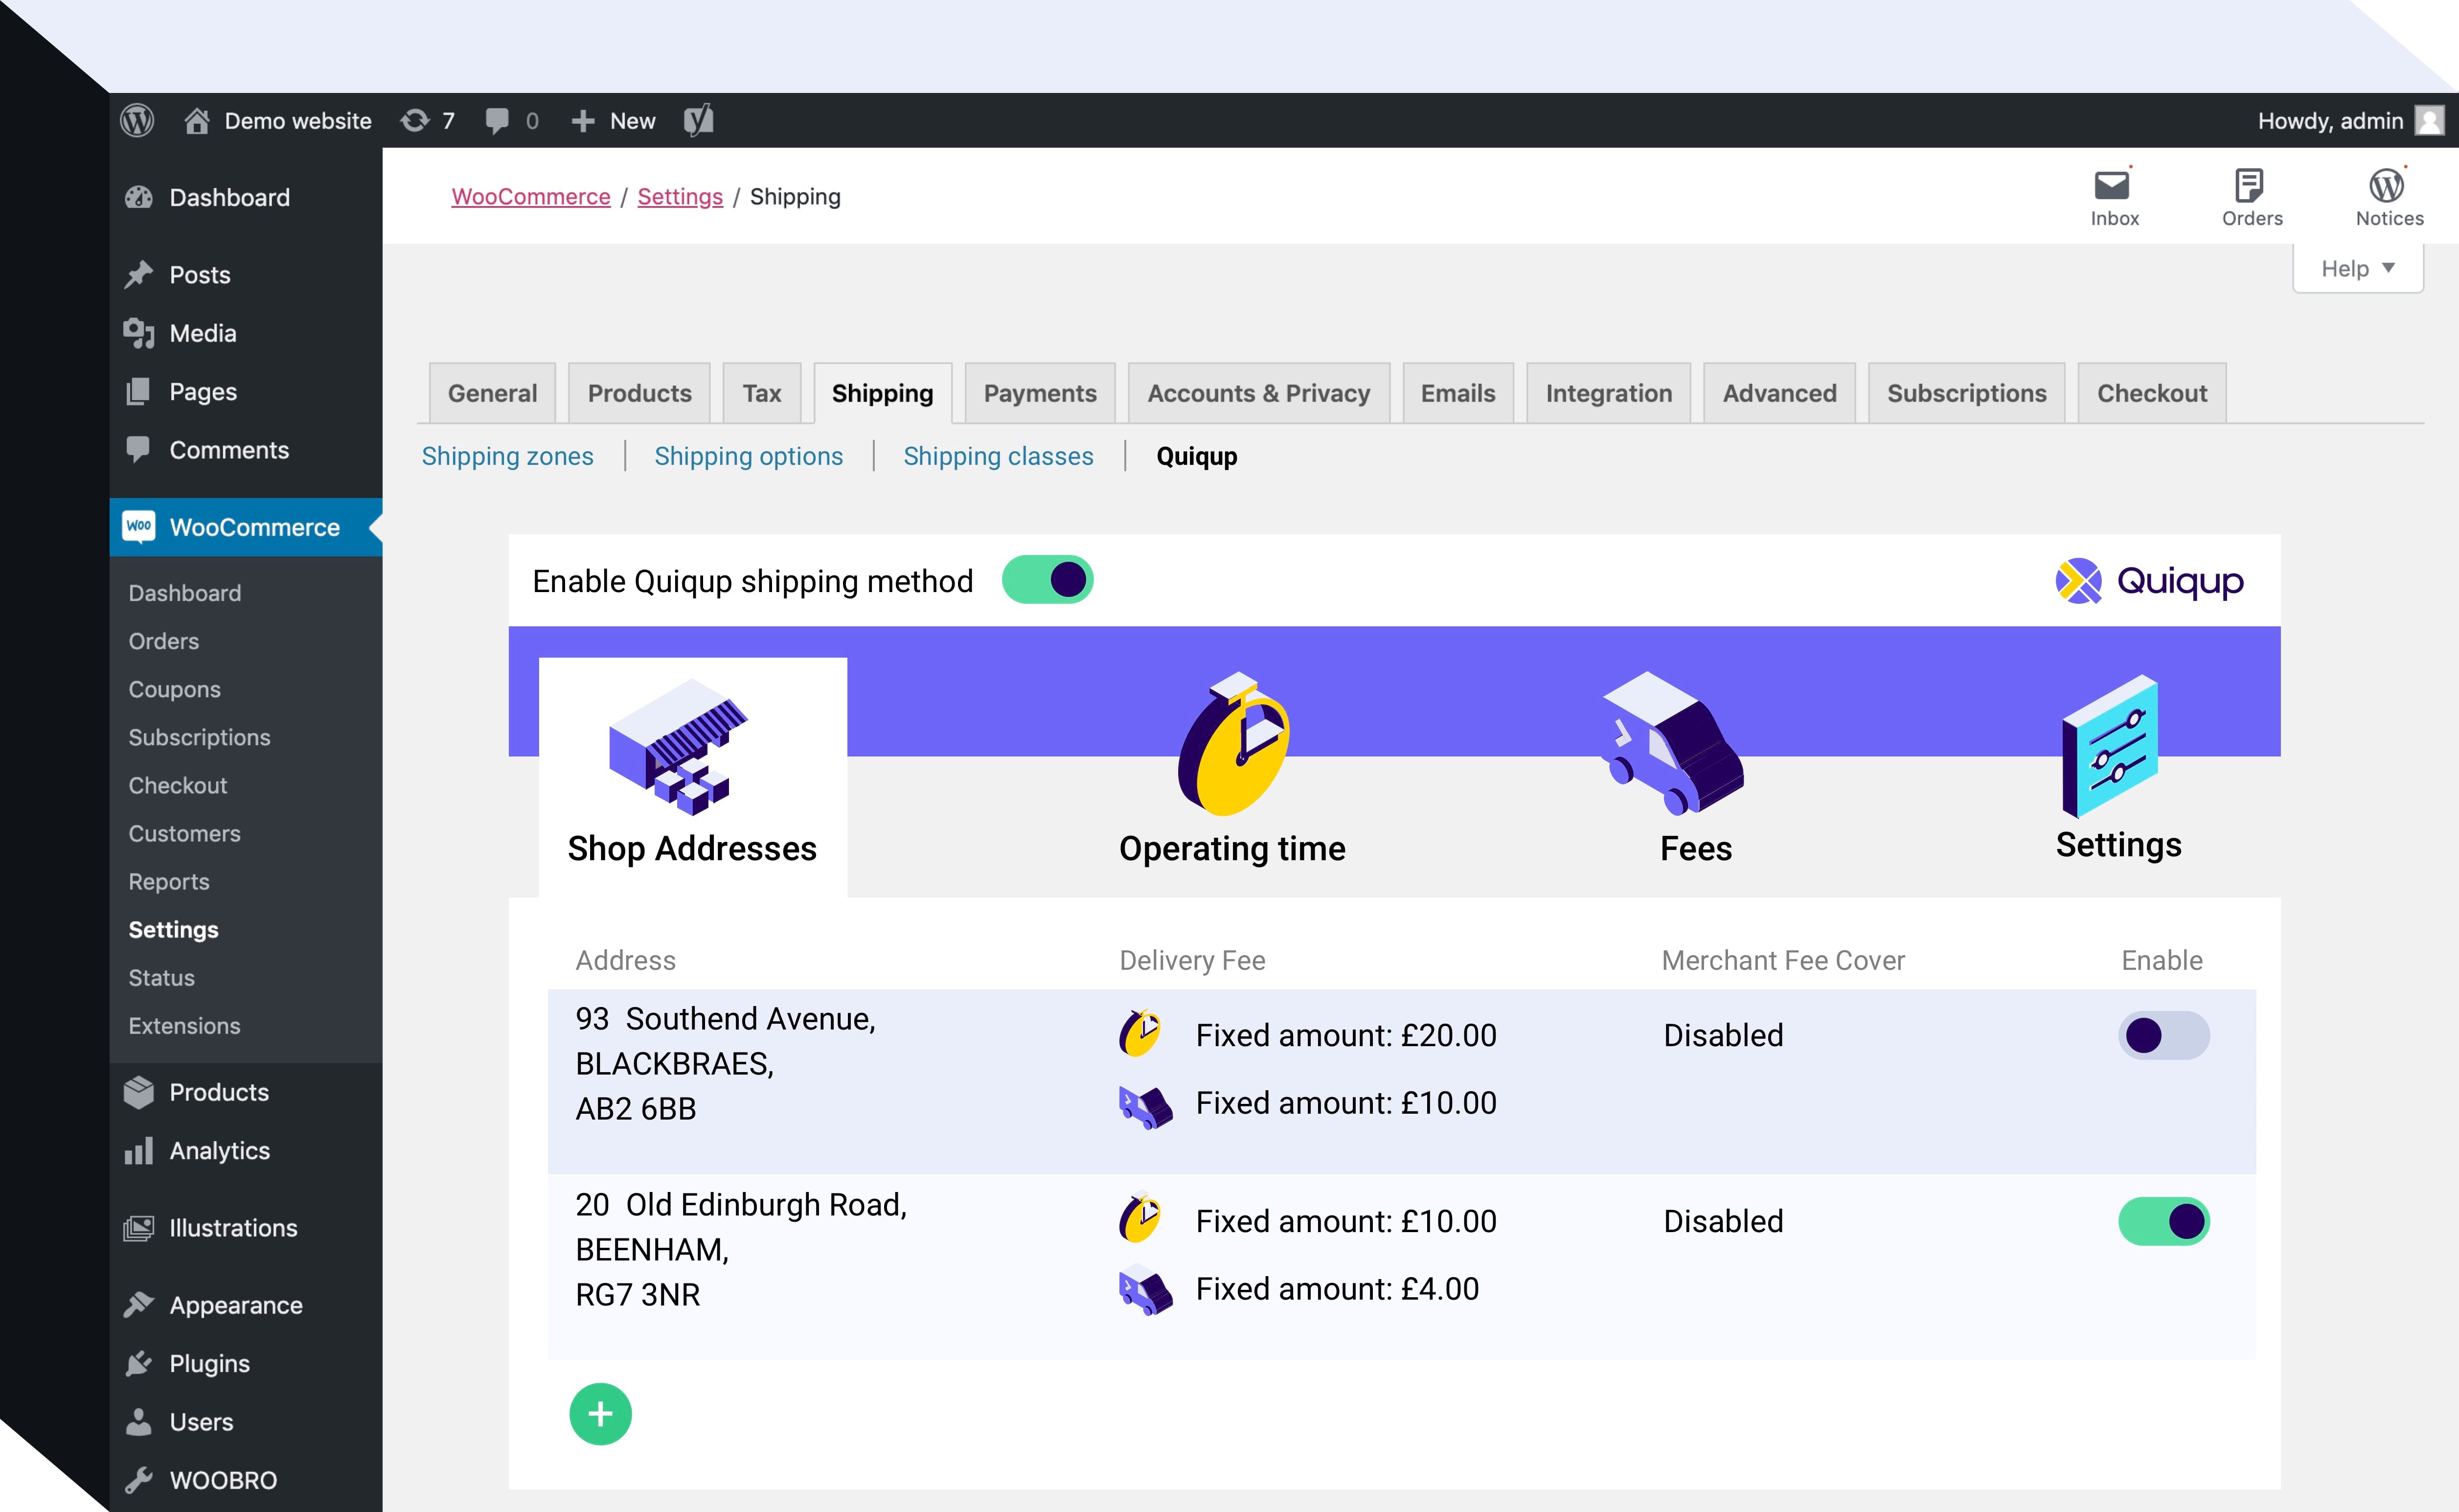
Task: Open the Inbox icon
Action: 2114,198
